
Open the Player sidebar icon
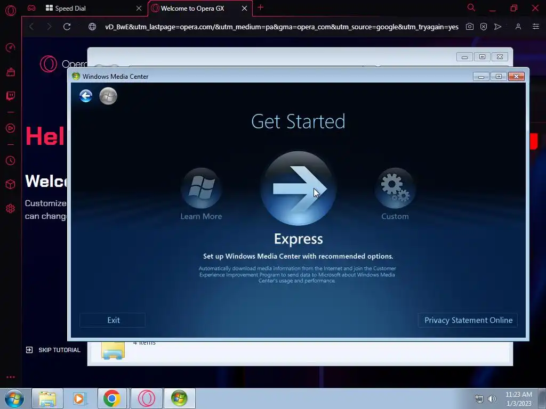(11, 128)
